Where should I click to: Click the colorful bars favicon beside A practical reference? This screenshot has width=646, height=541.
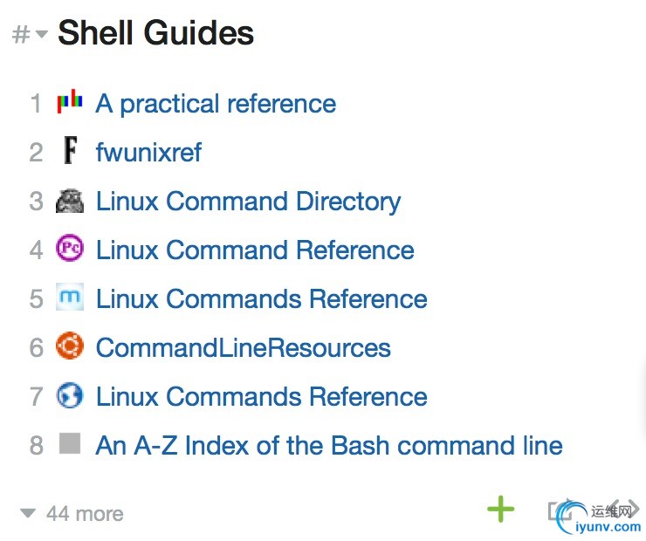coord(70,103)
